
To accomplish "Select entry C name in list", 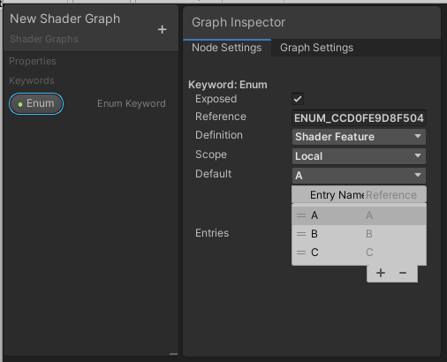I will [314, 253].
